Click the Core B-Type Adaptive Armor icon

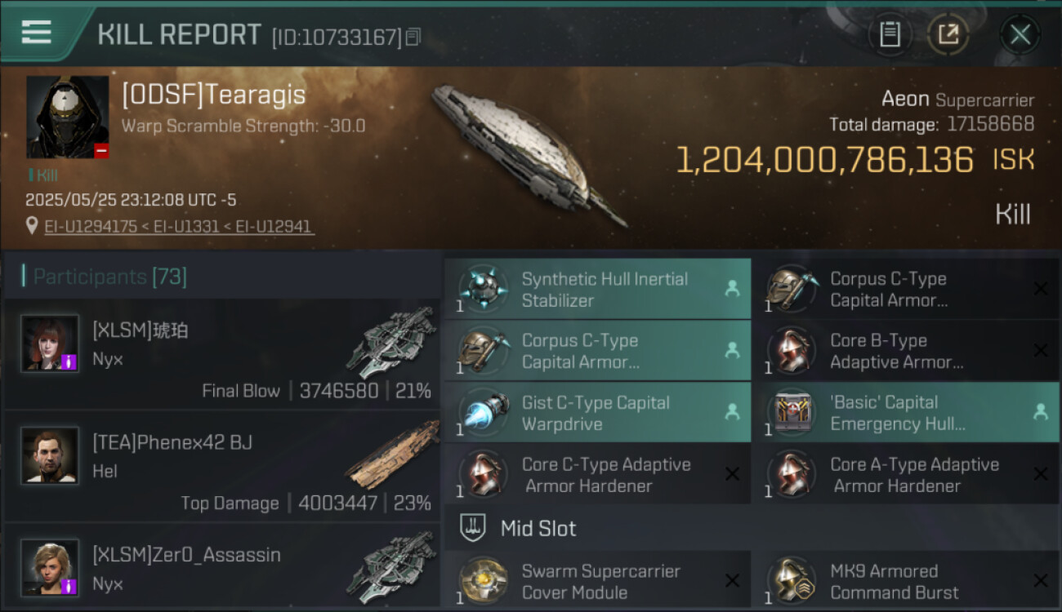click(x=791, y=351)
